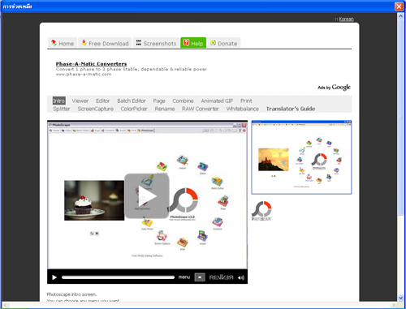The height and width of the screenshot is (309, 406).
Task: Open the Help tab with question icon
Action: coord(193,43)
